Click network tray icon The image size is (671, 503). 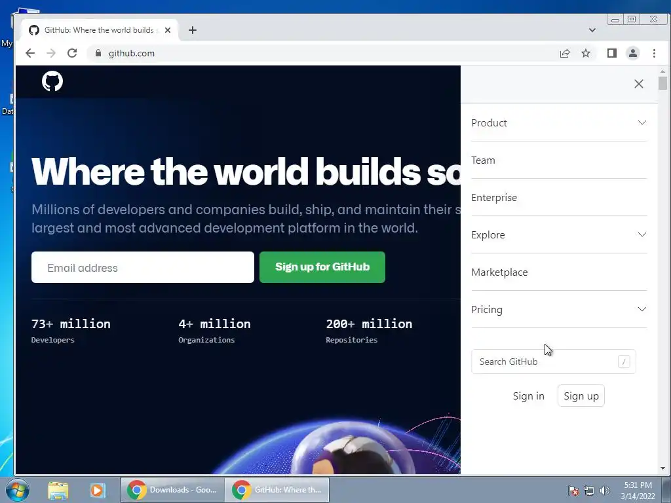pos(589,491)
